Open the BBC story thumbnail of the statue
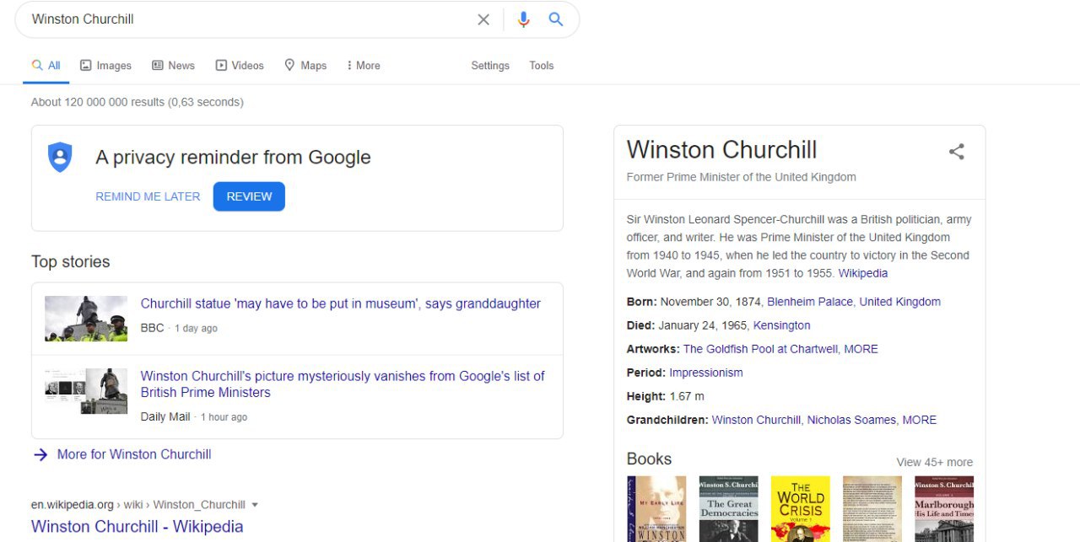 (x=86, y=319)
